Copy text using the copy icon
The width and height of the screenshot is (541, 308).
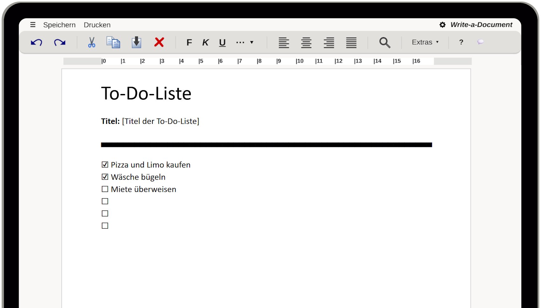[114, 42]
